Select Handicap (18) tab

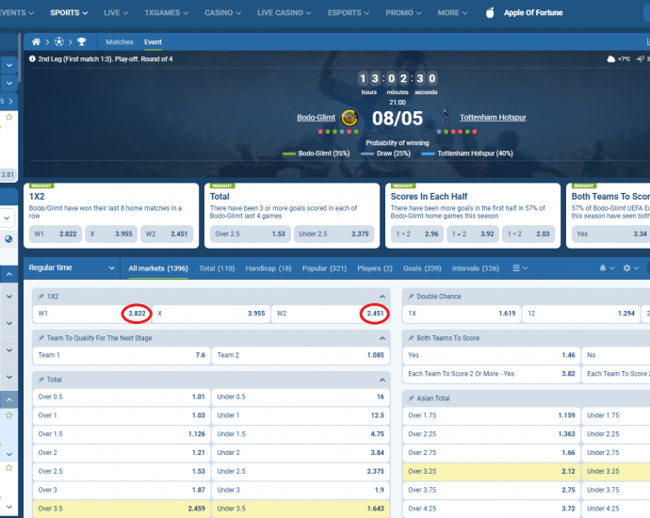coord(268,268)
